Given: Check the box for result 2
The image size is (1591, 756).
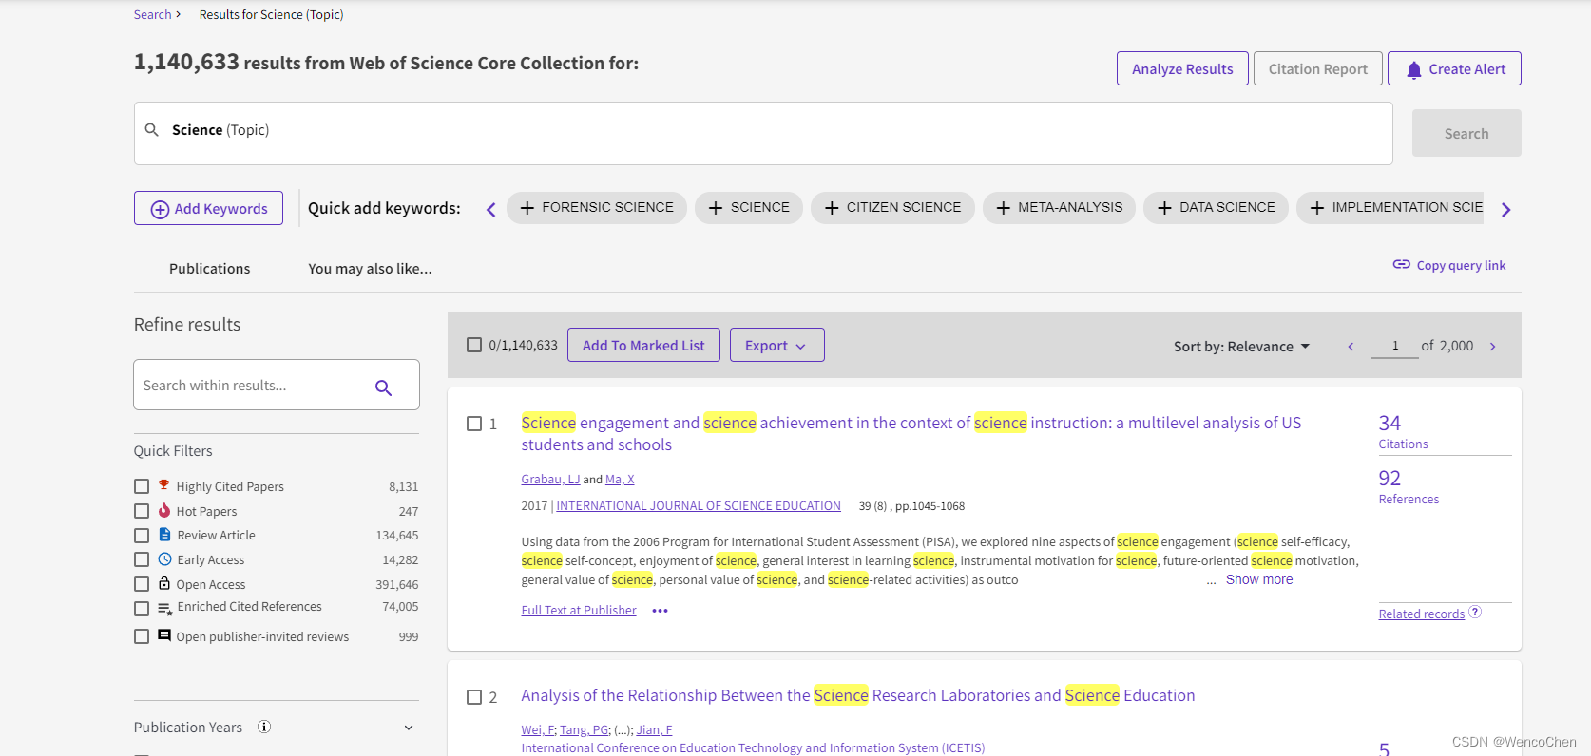Looking at the screenshot, I should pos(474,697).
